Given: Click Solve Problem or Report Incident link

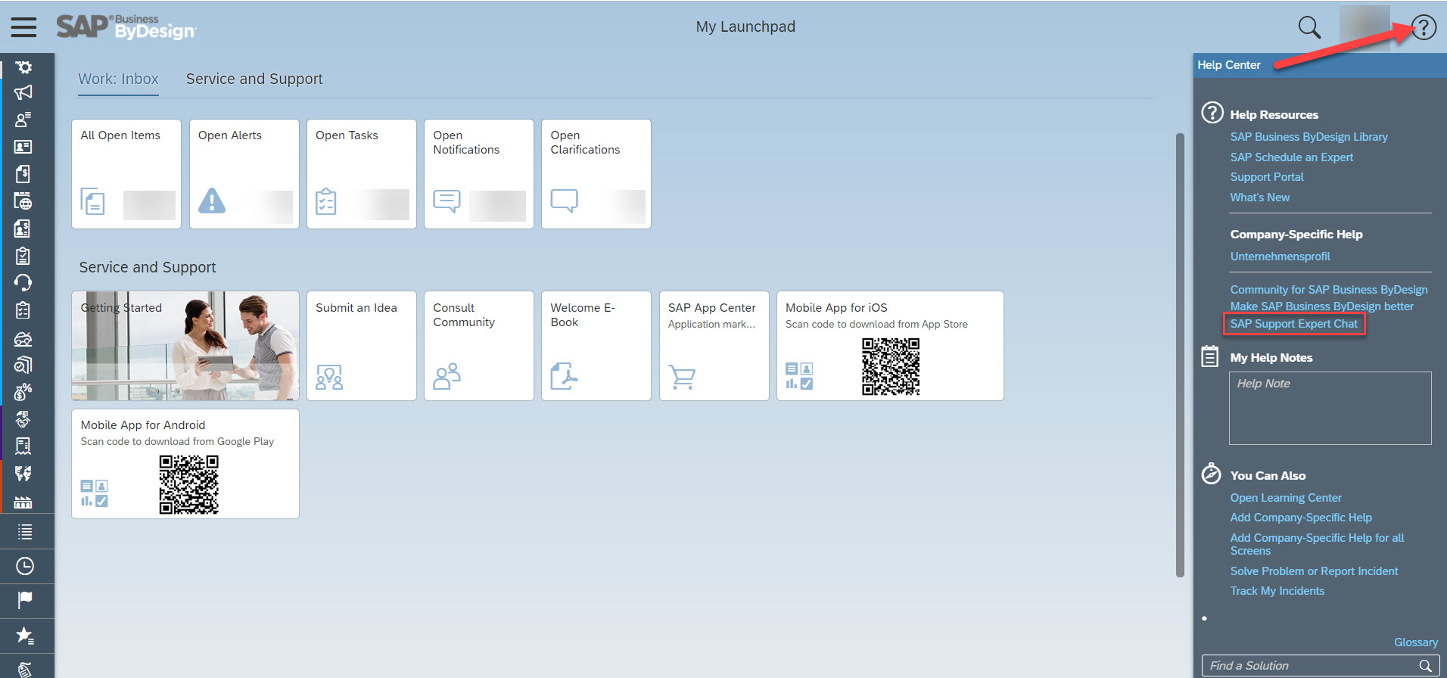Looking at the screenshot, I should pyautogui.click(x=1313, y=571).
